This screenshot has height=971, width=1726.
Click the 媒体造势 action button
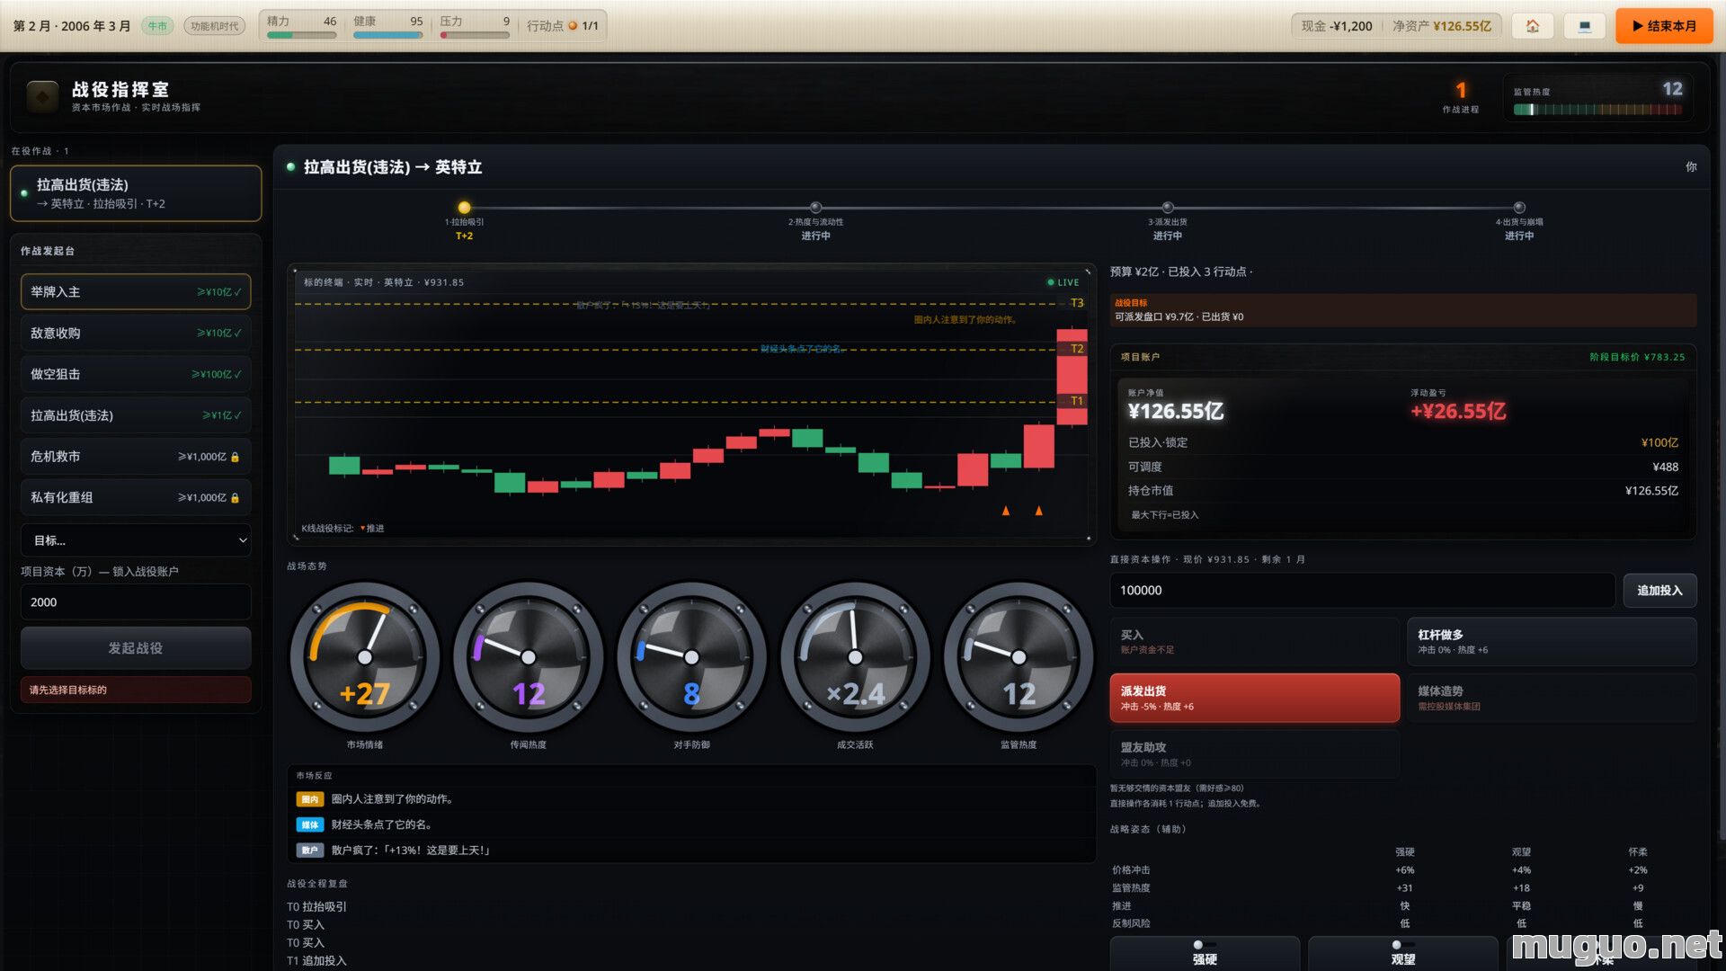[x=1552, y=698]
